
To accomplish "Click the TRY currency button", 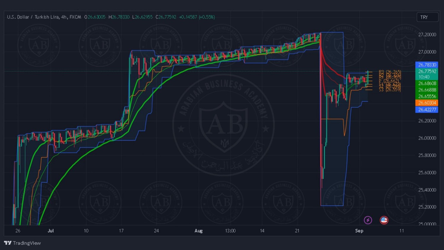I will [x=427, y=17].
